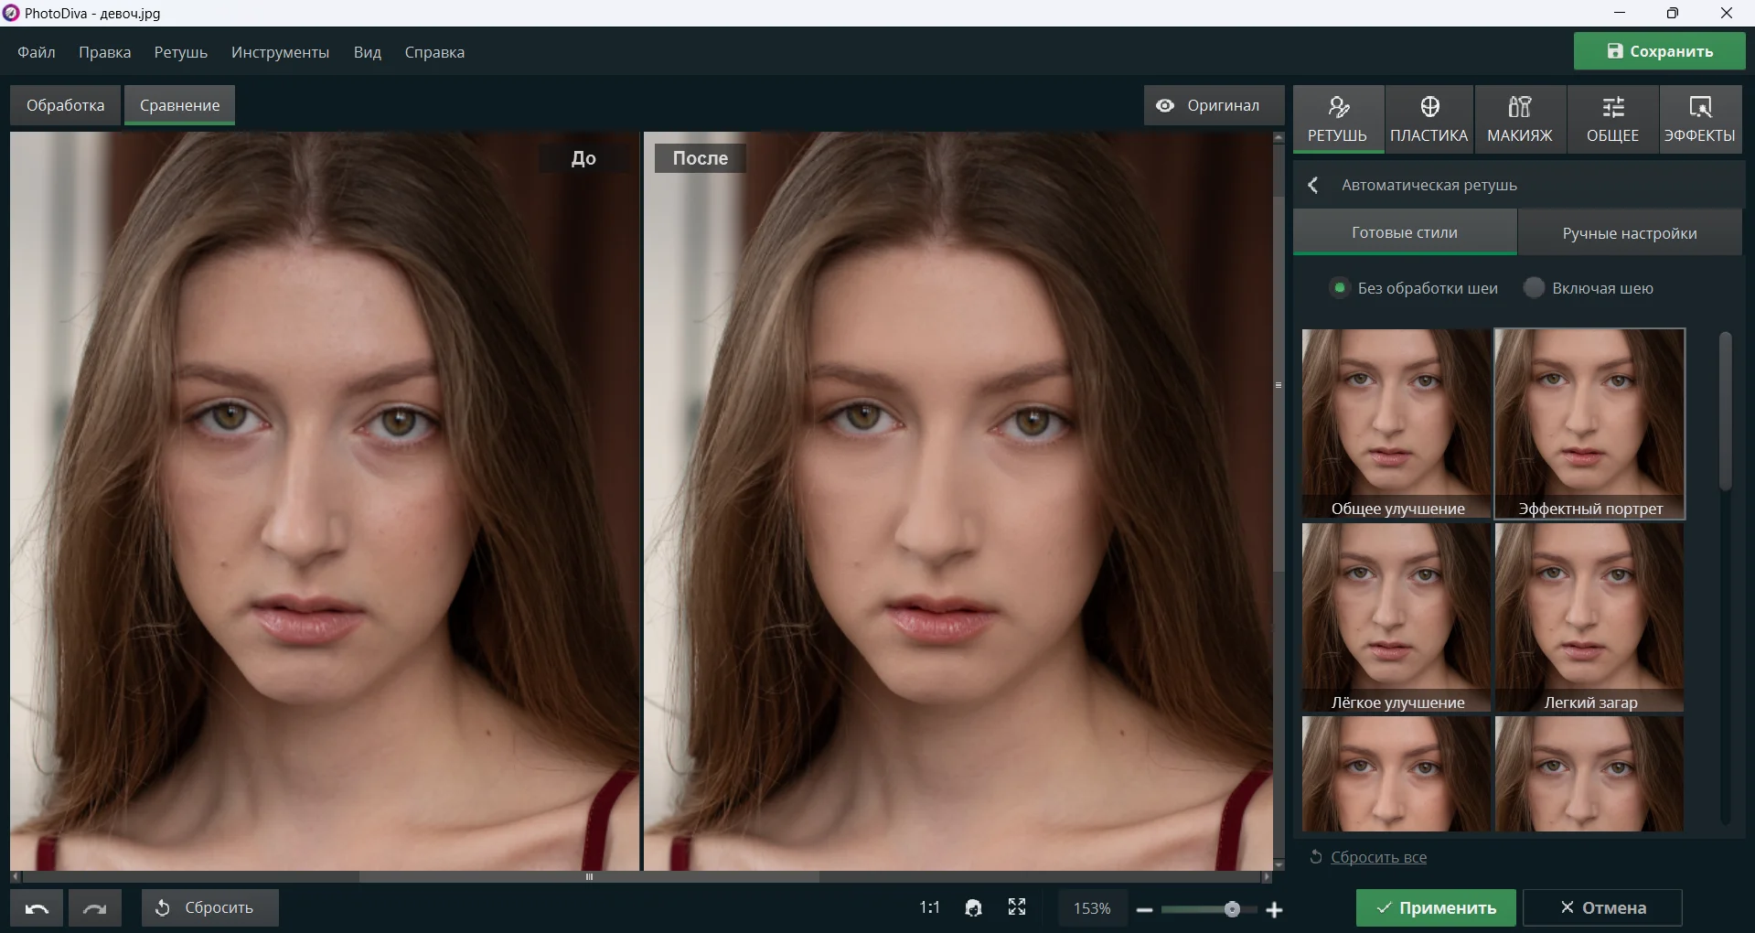Save the photo with Сохранить

[1659, 51]
